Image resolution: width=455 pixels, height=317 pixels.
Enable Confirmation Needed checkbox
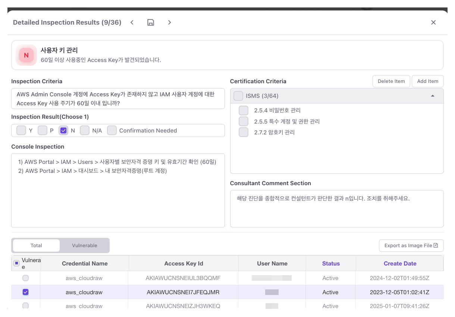[112, 130]
